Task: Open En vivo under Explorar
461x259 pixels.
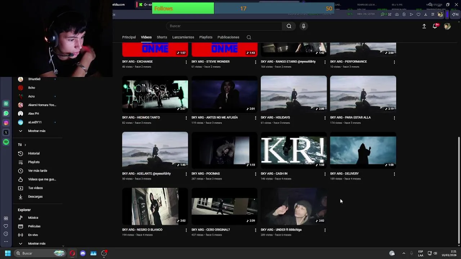Action: [x=37, y=235]
